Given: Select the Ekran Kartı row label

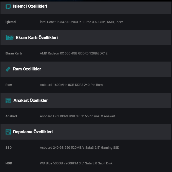Looking at the screenshot, I should pos(13,53).
